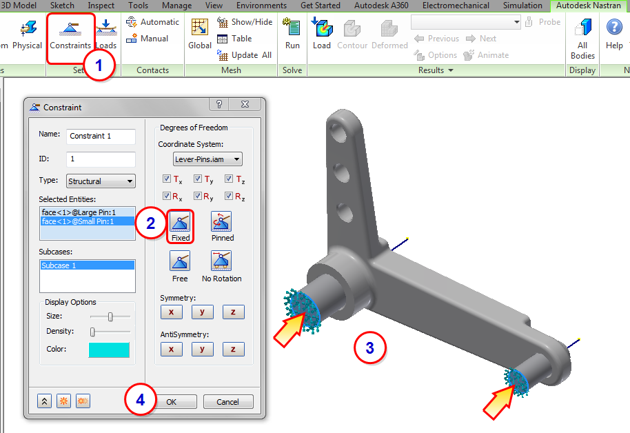This screenshot has width=630, height=433.
Task: Switch to the Environments tab
Action: click(x=261, y=6)
